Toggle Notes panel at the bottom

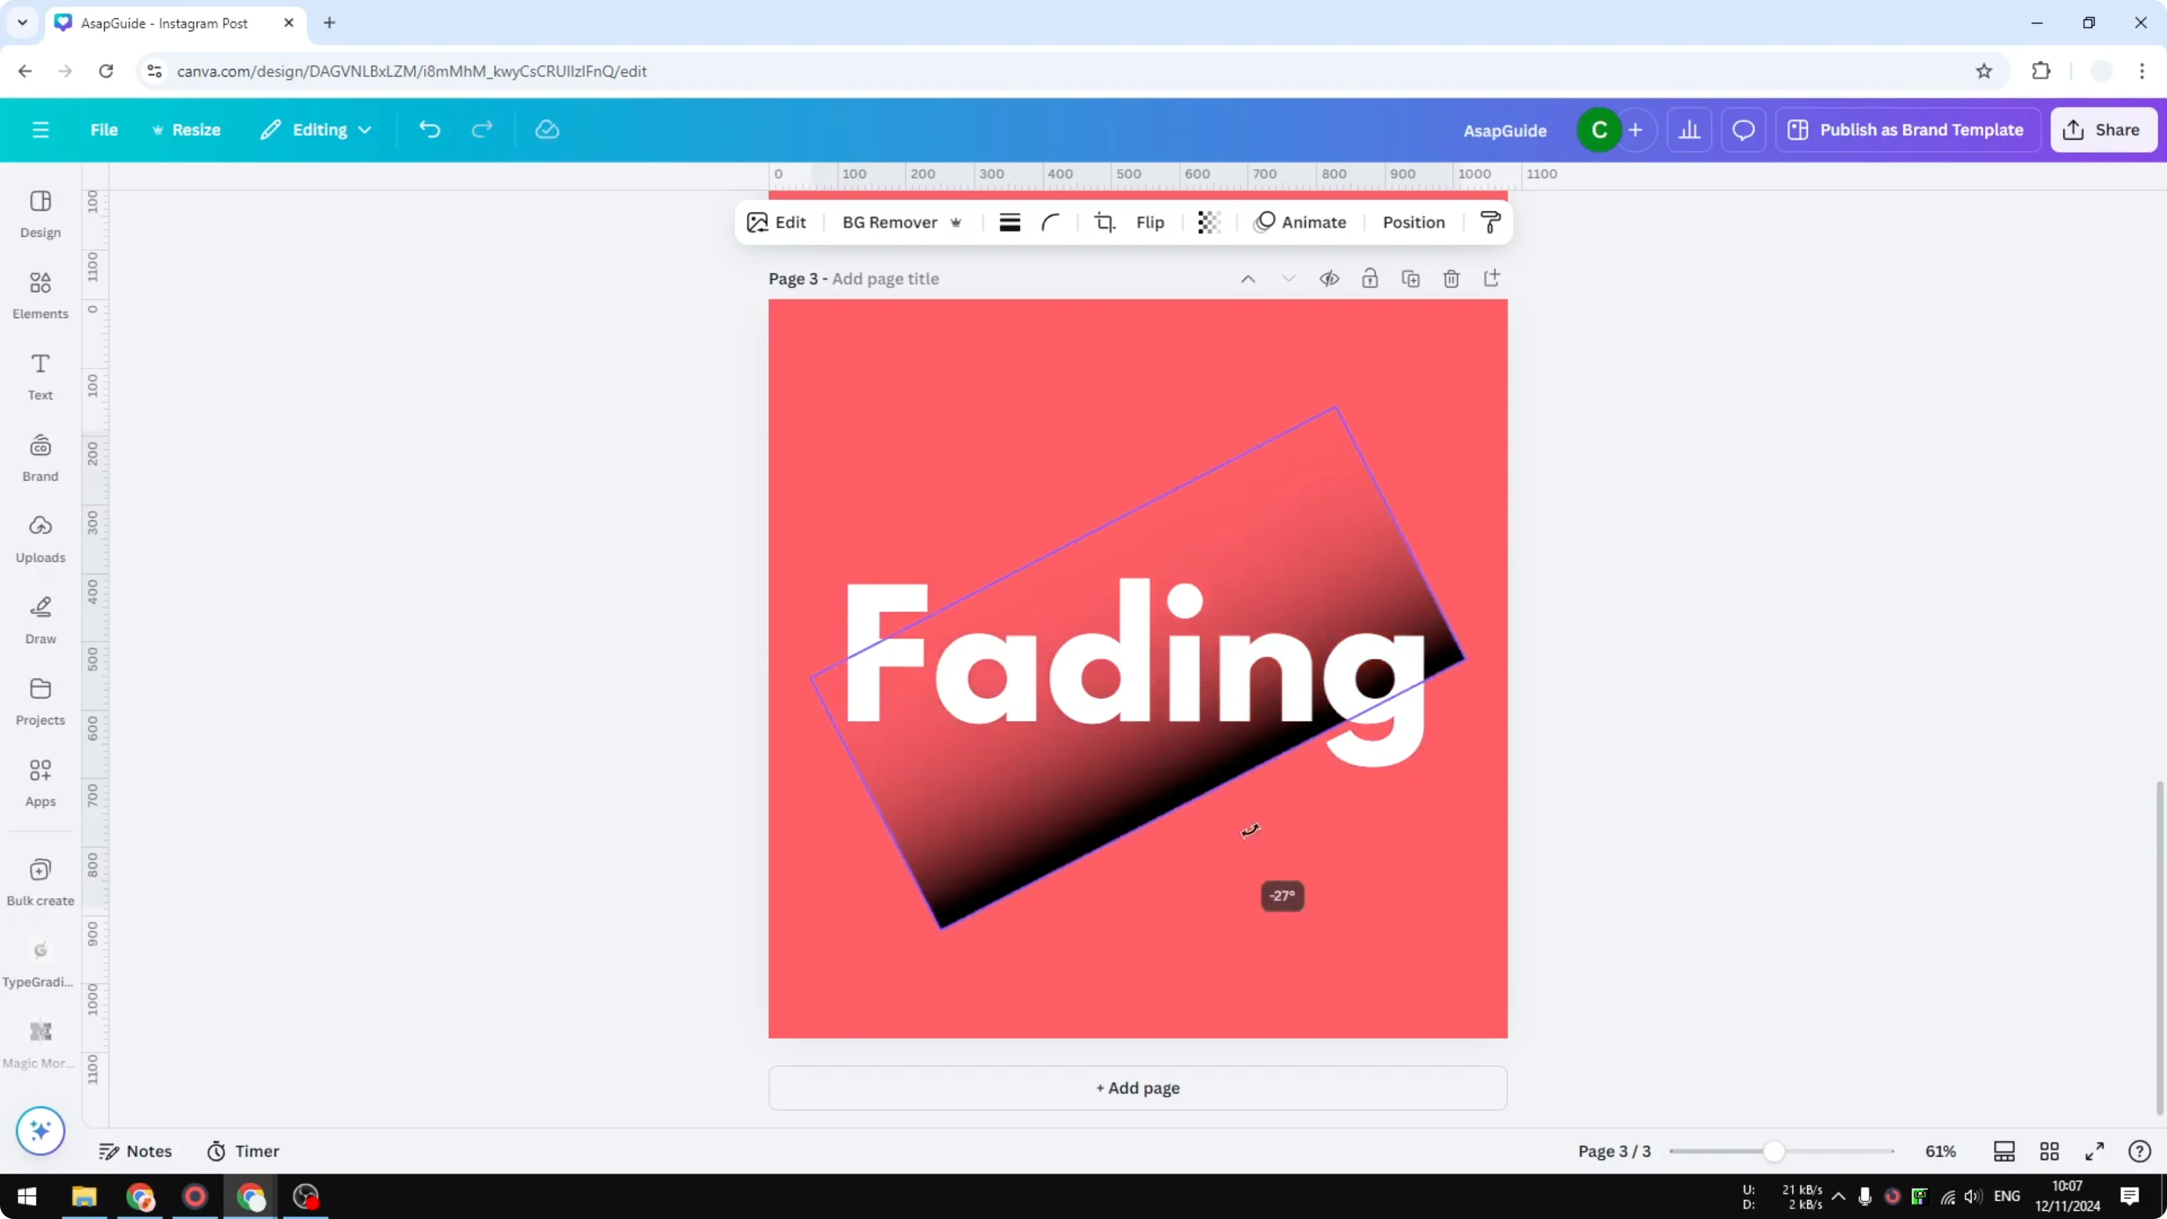tap(136, 1151)
